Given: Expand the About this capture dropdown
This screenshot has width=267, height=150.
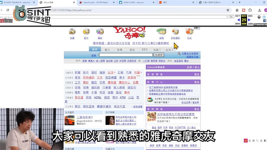Looking at the screenshot, I should pos(260,25).
